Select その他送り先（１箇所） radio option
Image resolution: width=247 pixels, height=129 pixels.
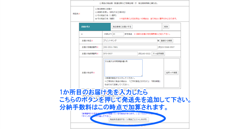pyautogui.click(x=96, y=15)
